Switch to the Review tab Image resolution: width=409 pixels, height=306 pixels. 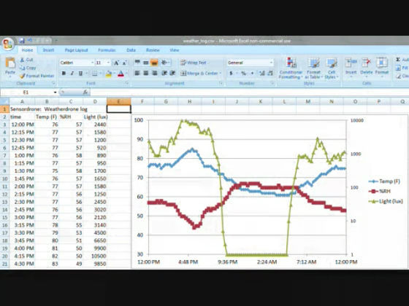coord(153,50)
